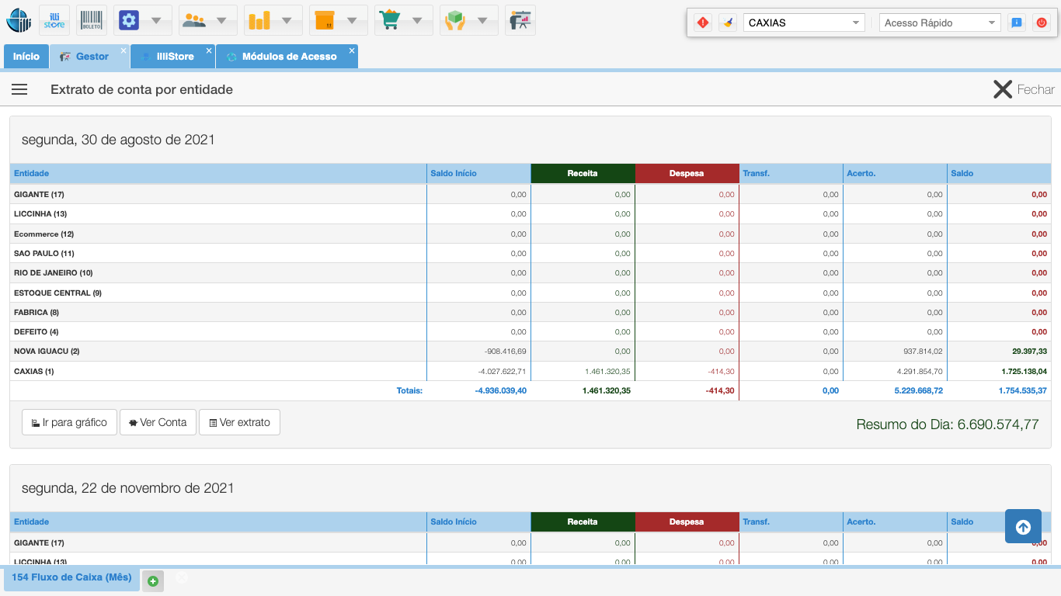Open the hamburger side menu
Image resolution: width=1061 pixels, height=596 pixels.
(19, 89)
